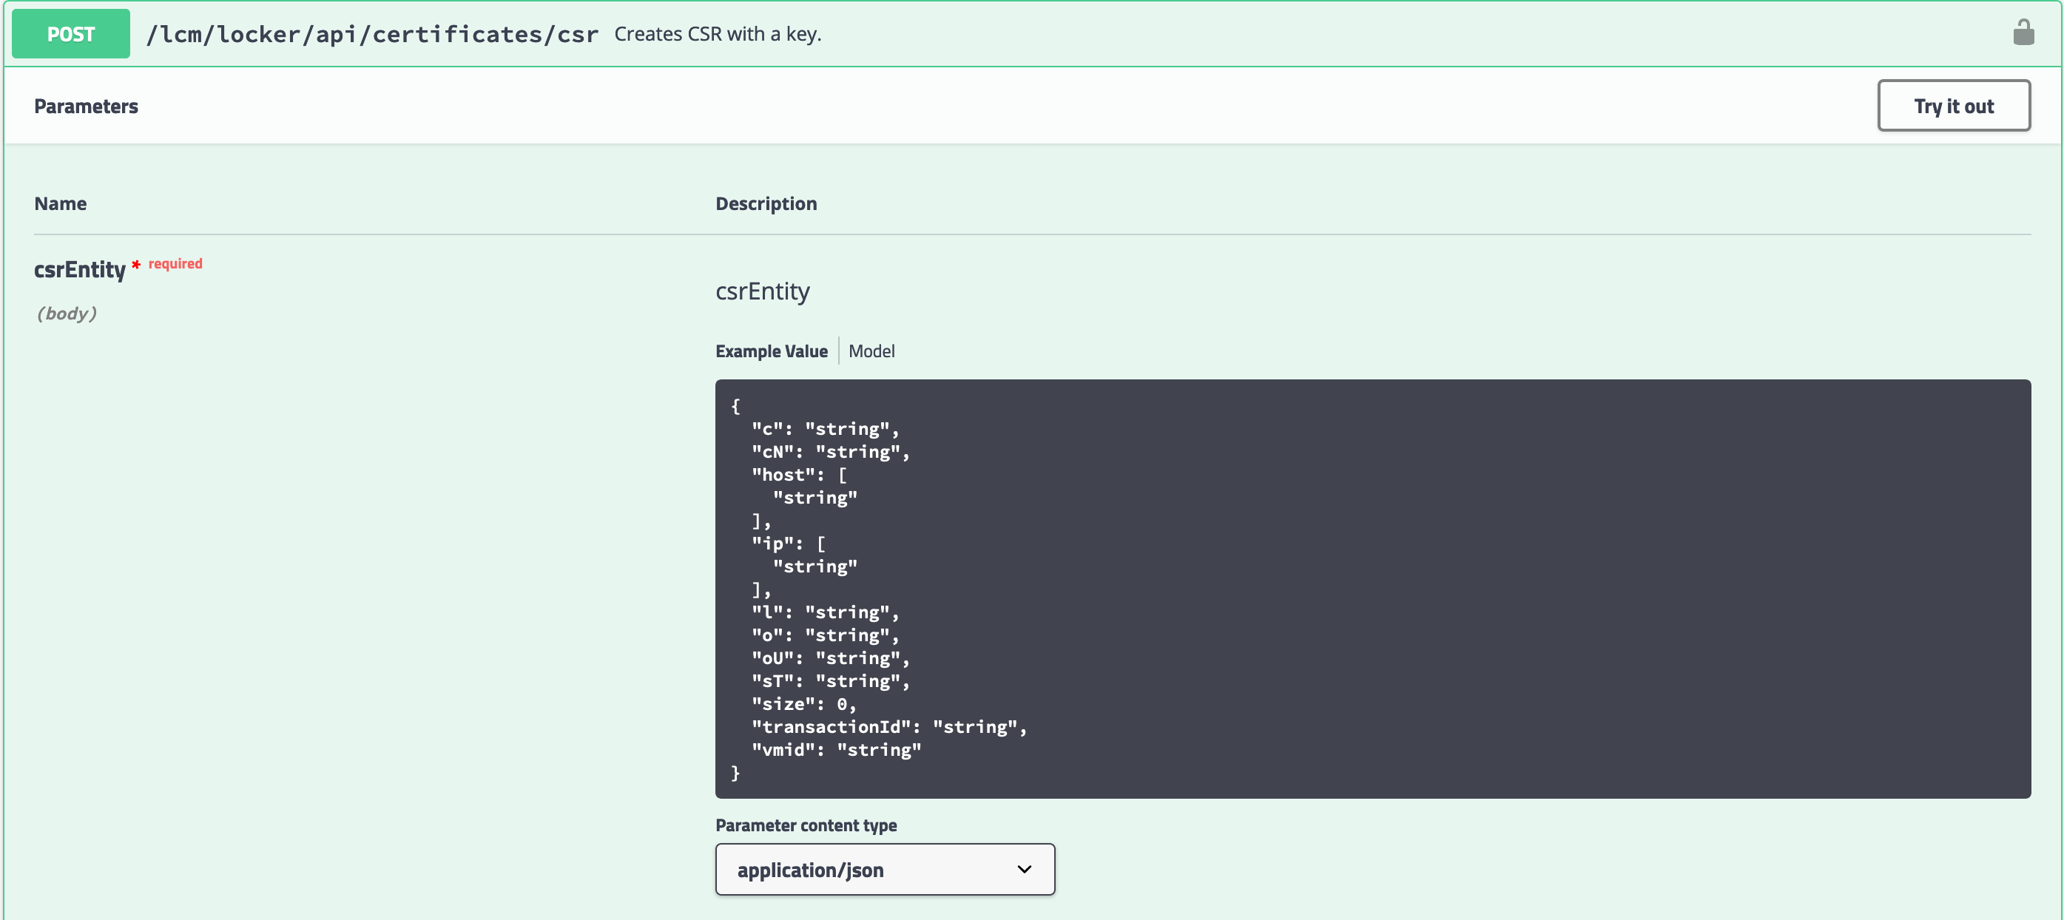This screenshot has height=920, width=2064.
Task: Click the "oU": "string" line
Action: point(830,658)
